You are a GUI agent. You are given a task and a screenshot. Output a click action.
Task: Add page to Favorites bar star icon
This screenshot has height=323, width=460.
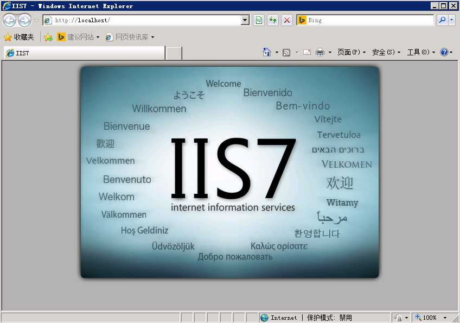[x=48, y=37]
